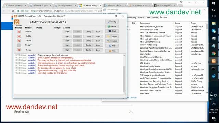This screenshot has height=123, width=219.
Task: Click the Apache service install X checkbox
Action: 19,32
